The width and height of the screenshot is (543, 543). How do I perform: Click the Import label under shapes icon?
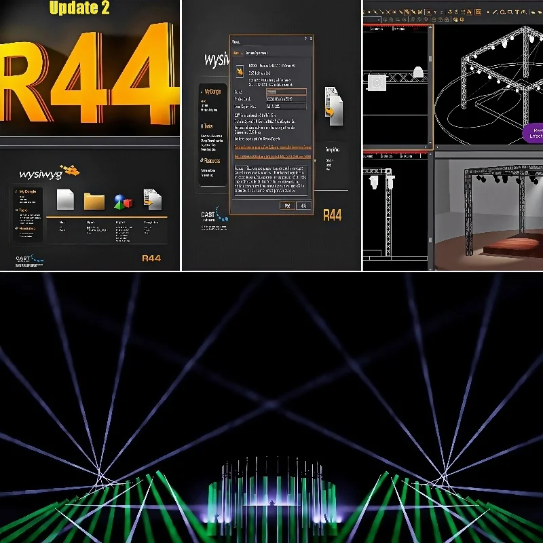coord(121,223)
